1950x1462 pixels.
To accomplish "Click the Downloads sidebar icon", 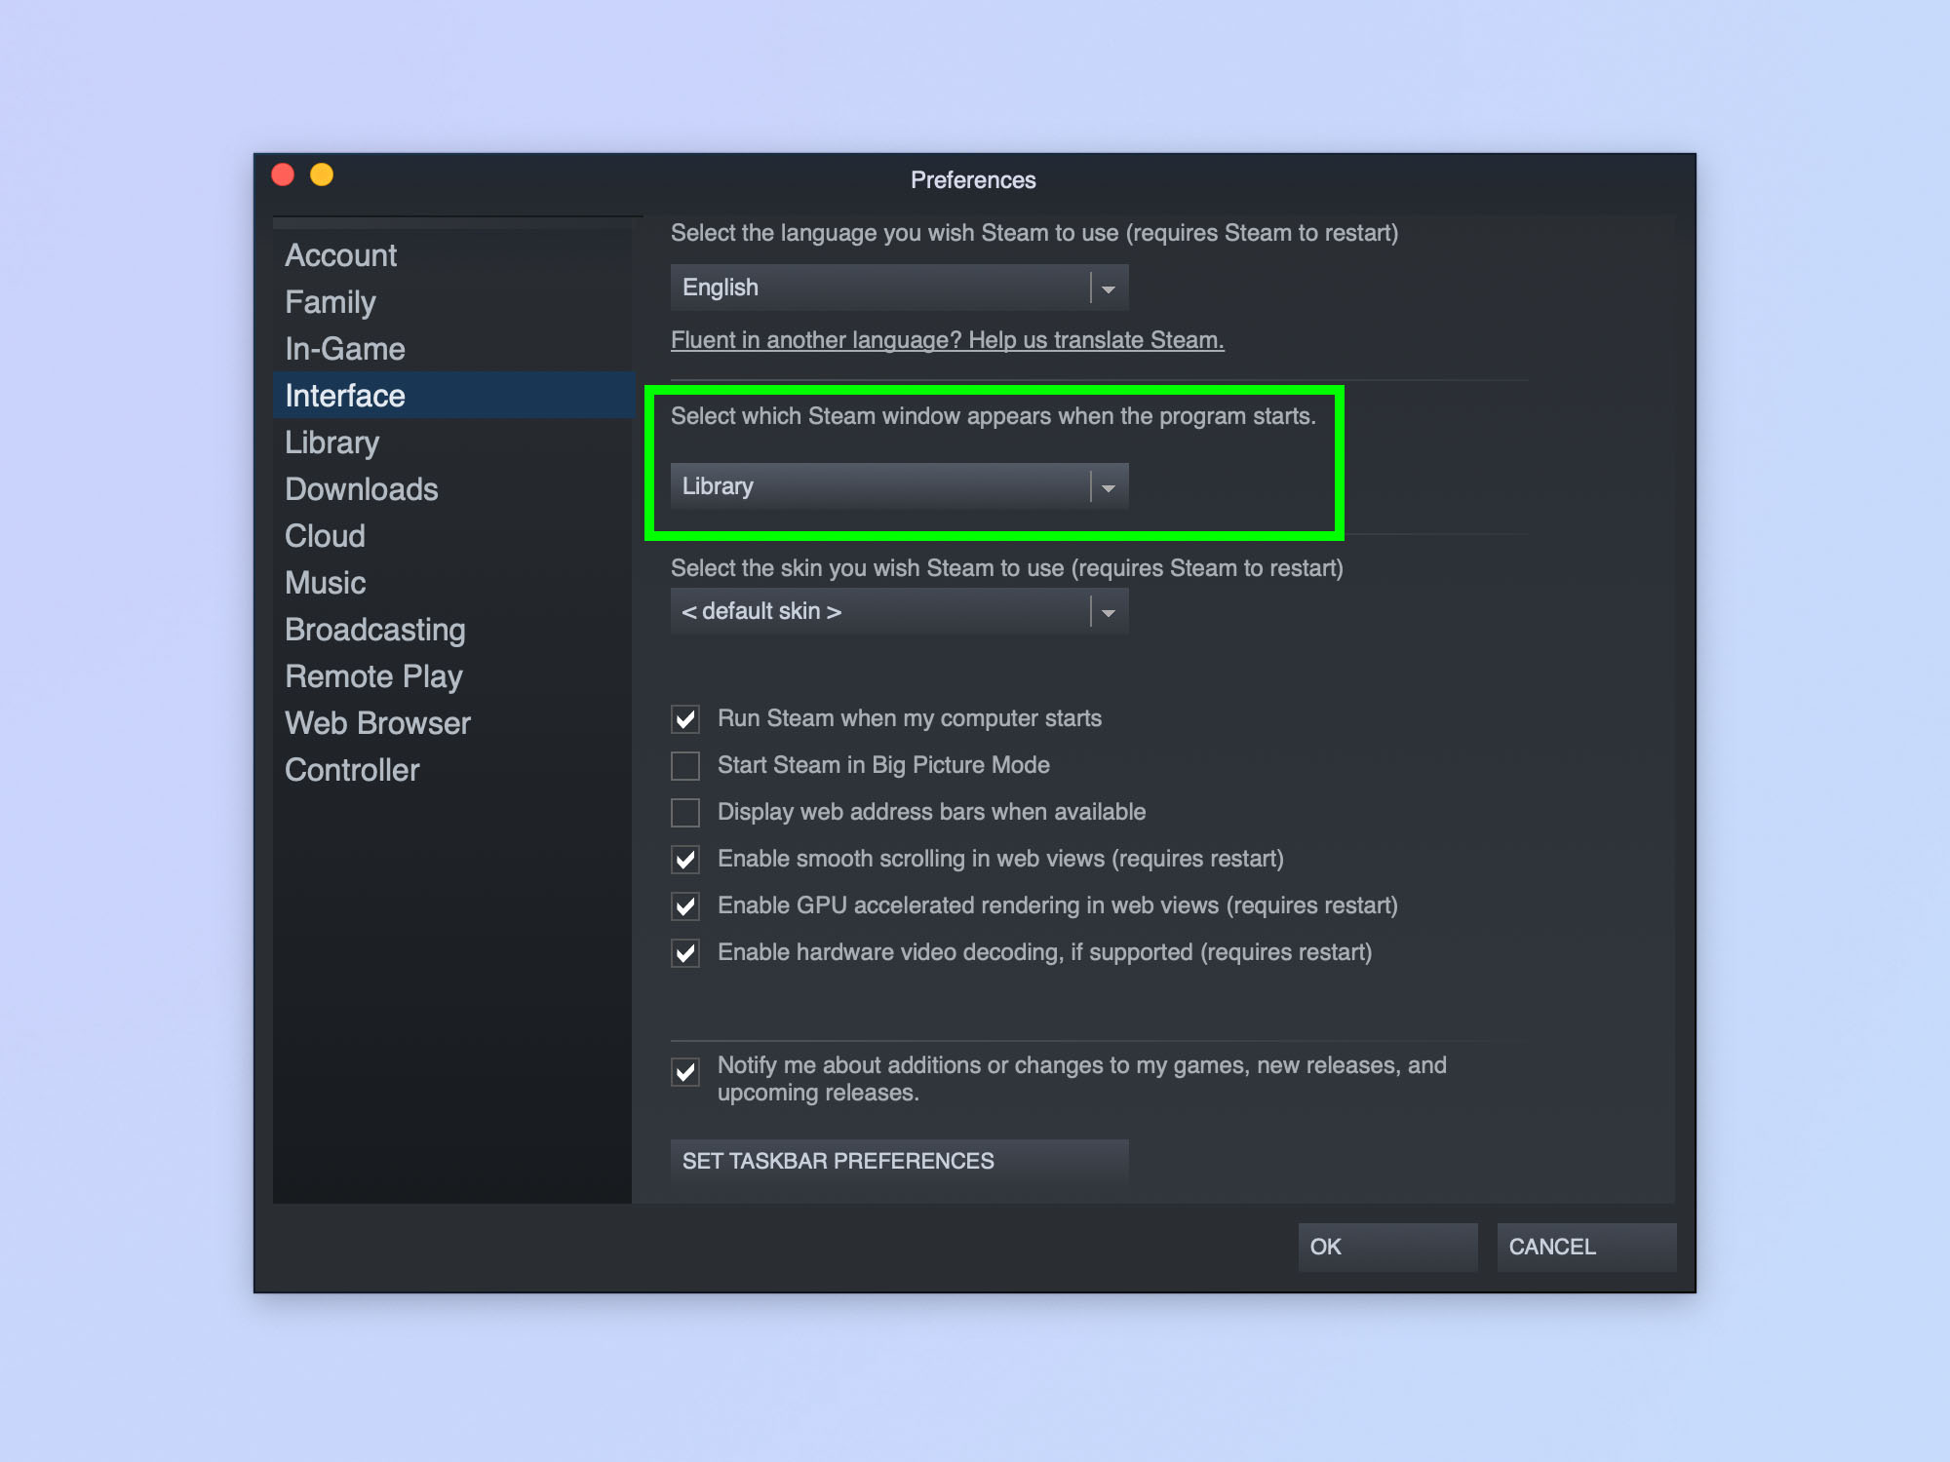I will (360, 490).
